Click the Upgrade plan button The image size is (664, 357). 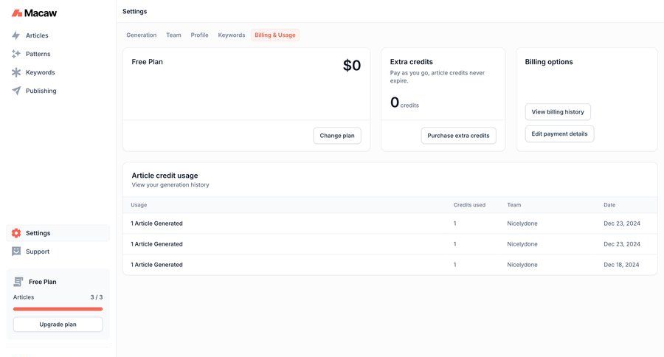[x=58, y=325]
